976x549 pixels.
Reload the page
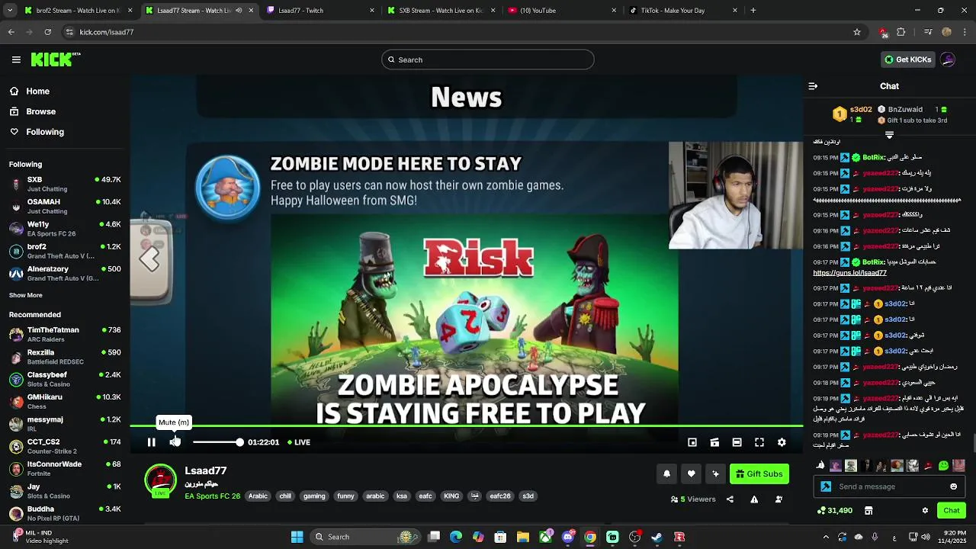click(x=47, y=32)
